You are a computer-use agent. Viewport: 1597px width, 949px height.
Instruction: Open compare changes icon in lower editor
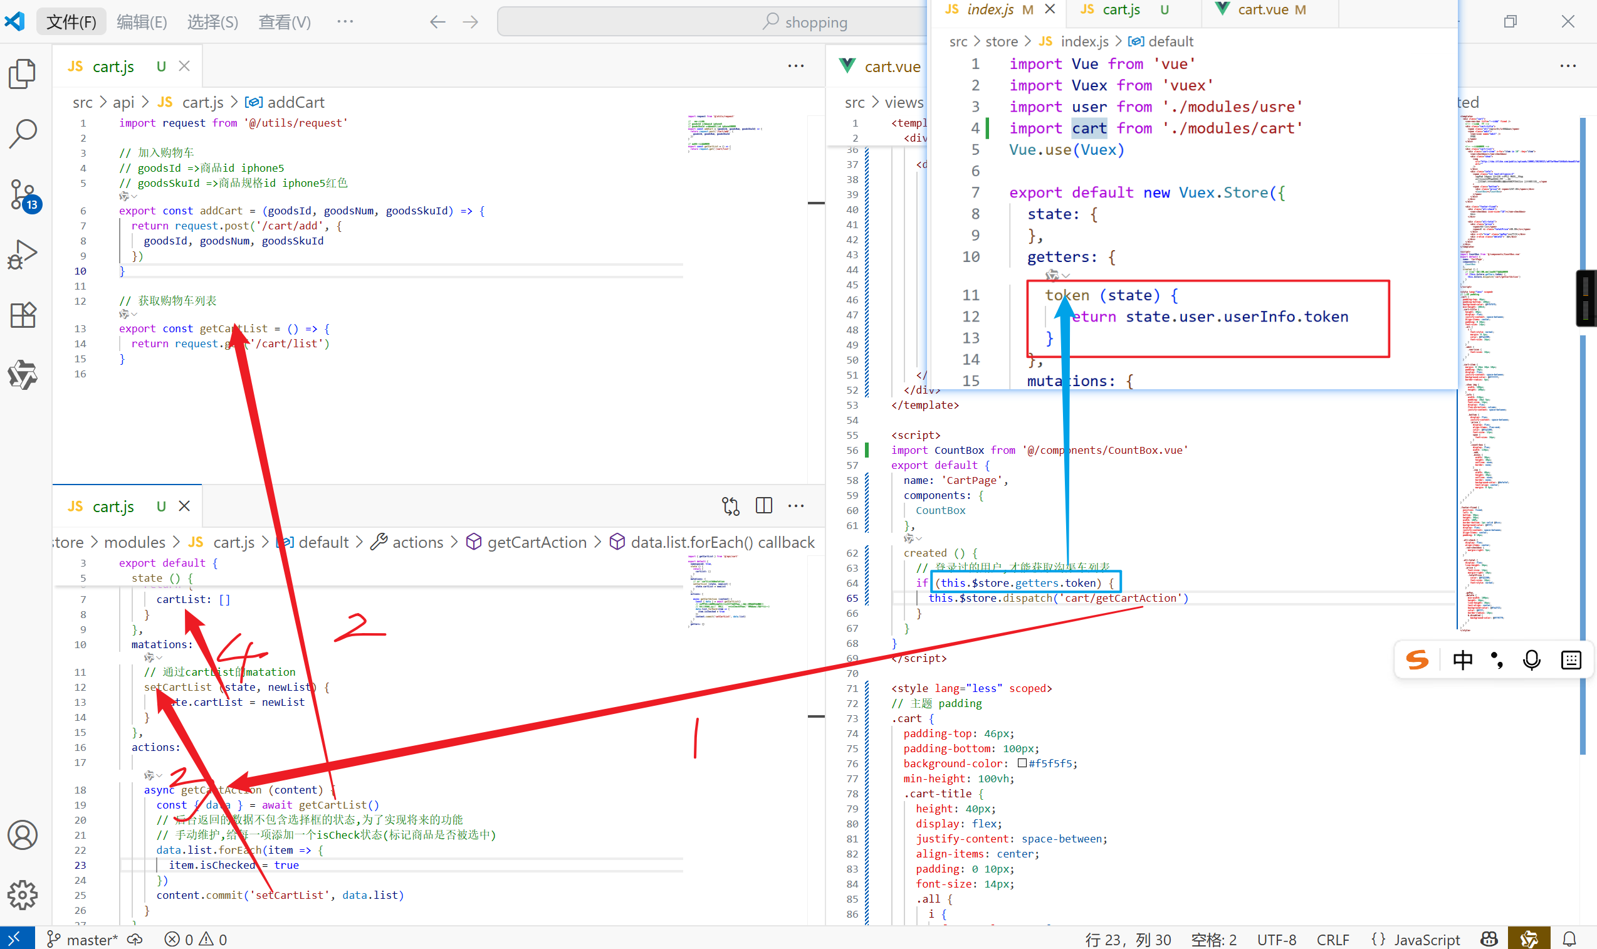731,506
